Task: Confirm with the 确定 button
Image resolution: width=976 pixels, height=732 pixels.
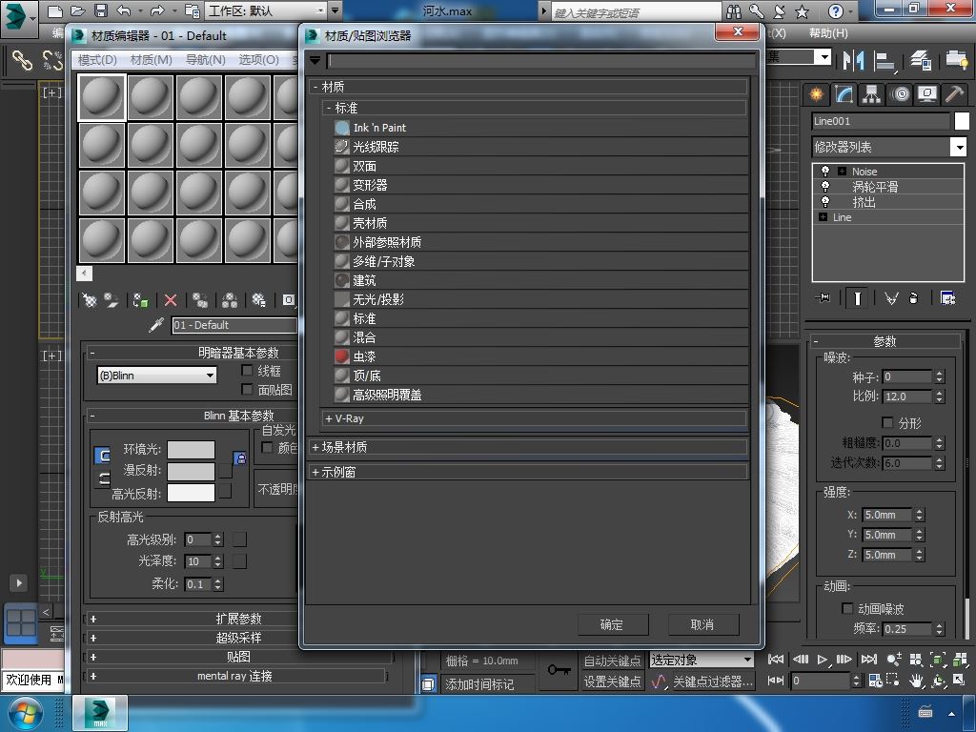Action: click(x=613, y=624)
